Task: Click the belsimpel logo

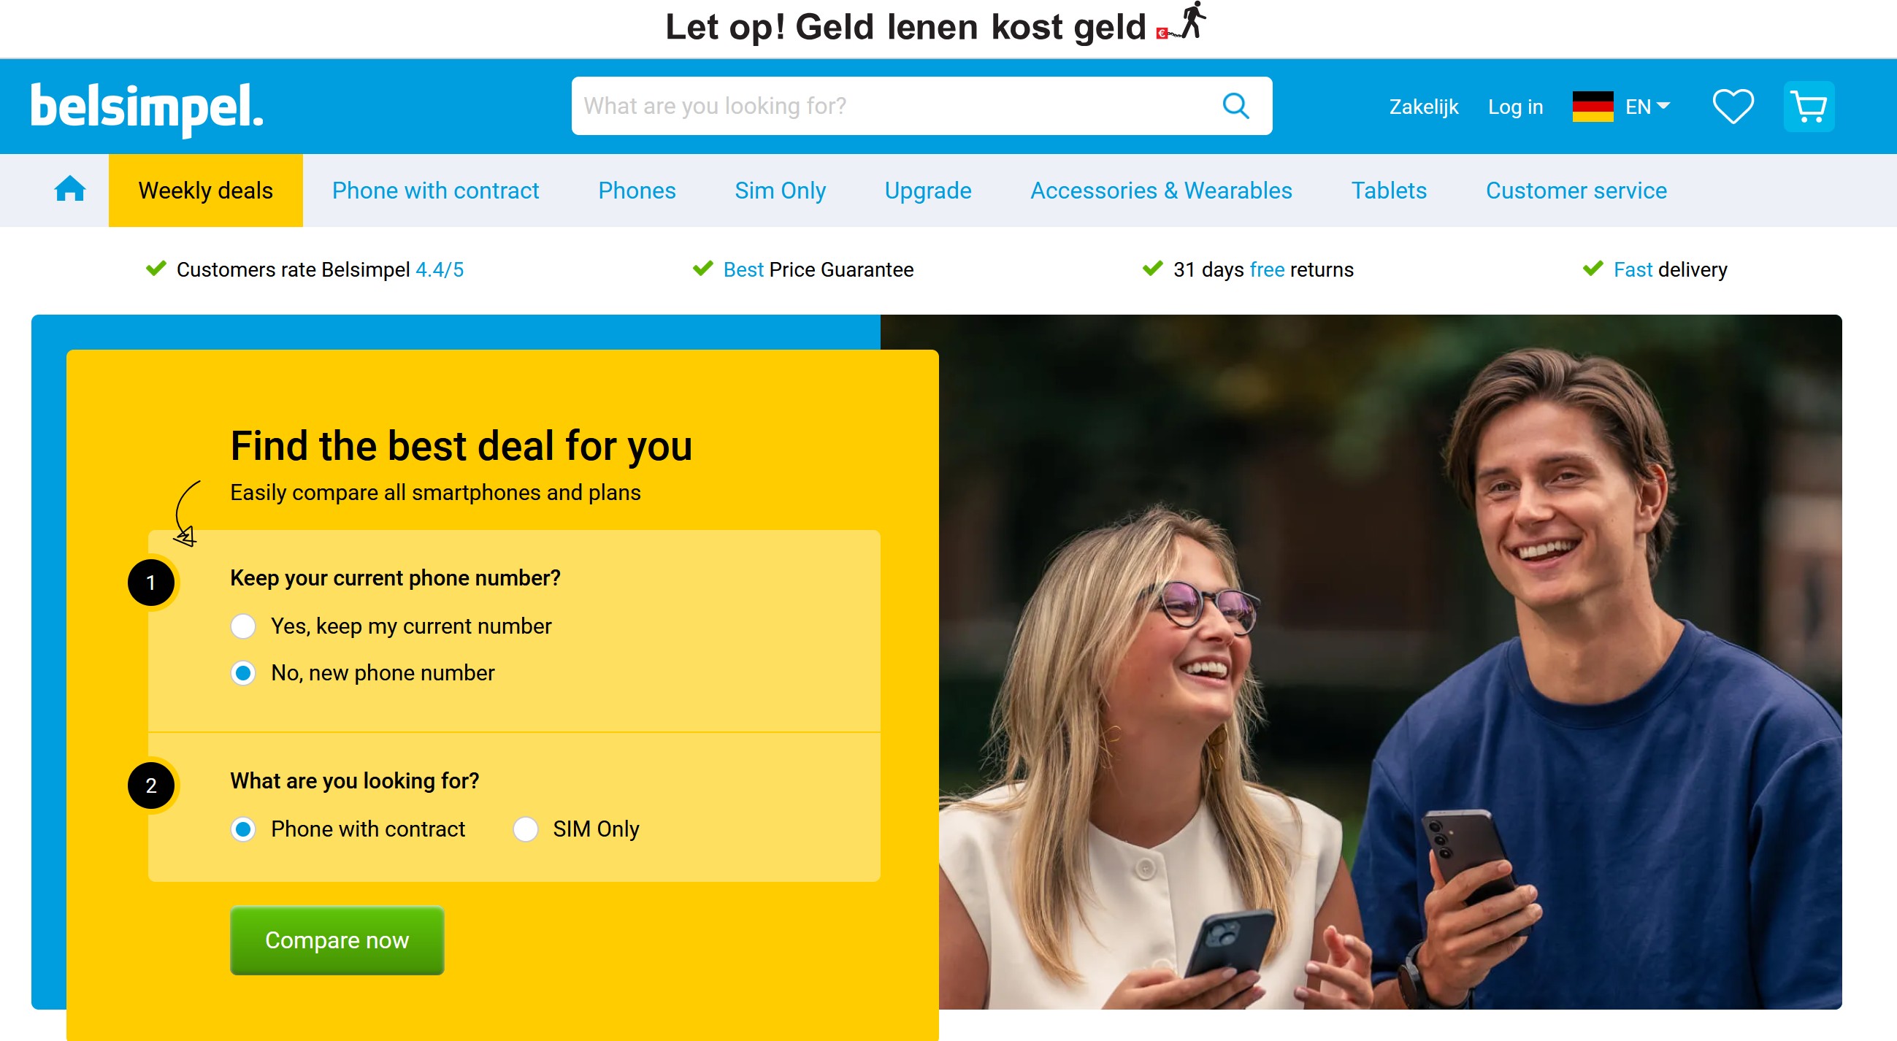Action: click(147, 108)
